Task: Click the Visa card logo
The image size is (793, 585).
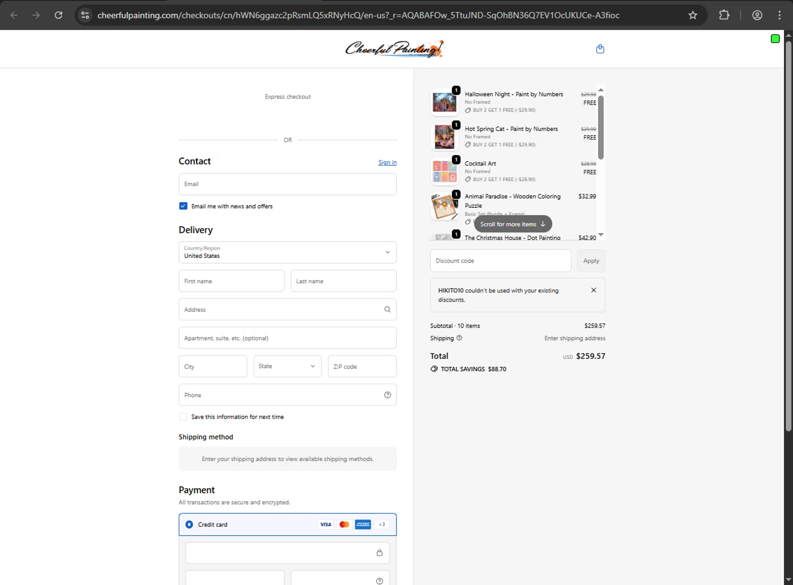Action: (x=326, y=524)
